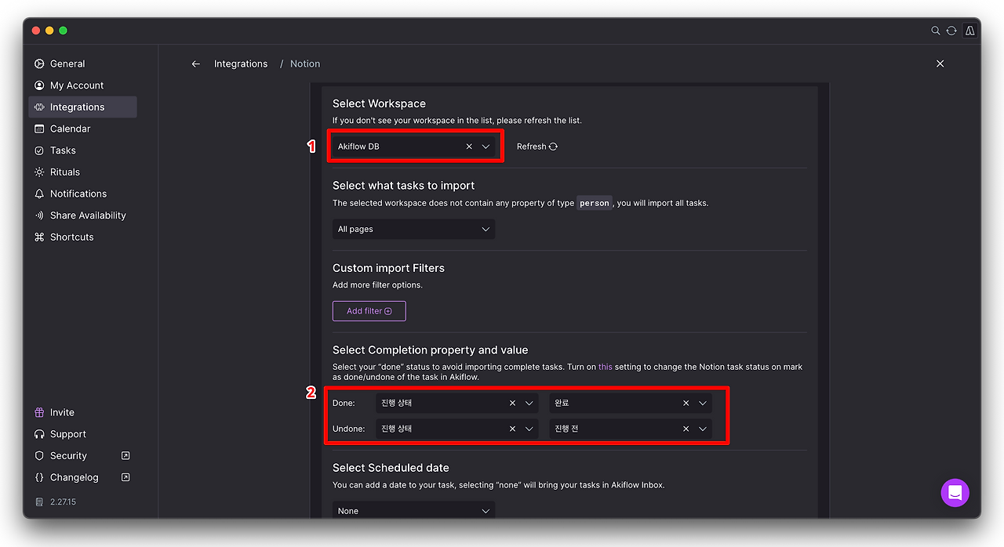Open Shortcuts settings section
Viewport: 1004px width, 547px height.
(82, 237)
